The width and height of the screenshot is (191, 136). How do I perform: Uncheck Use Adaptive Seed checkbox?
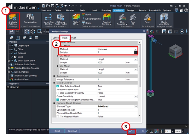[58, 86]
